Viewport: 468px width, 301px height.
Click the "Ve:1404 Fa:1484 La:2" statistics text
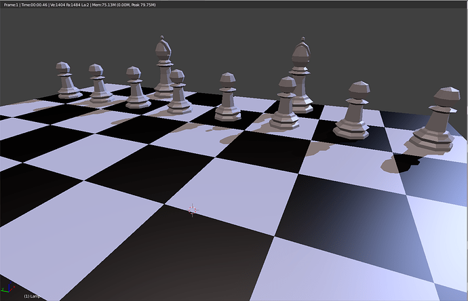[70, 5]
